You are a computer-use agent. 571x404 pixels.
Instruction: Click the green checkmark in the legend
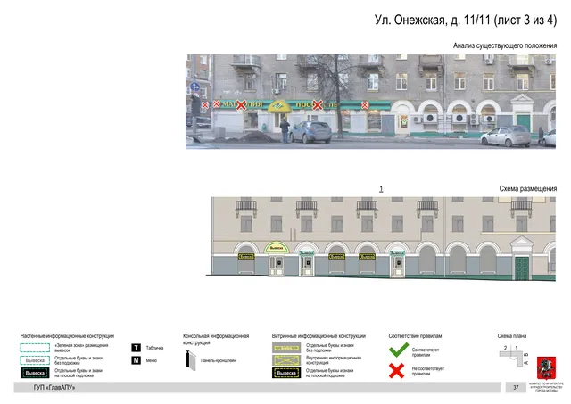pos(399,350)
